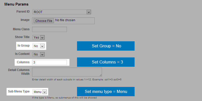This screenshot has width=202, height=101.
Task: Click the Choose File button
Action: click(44, 21)
